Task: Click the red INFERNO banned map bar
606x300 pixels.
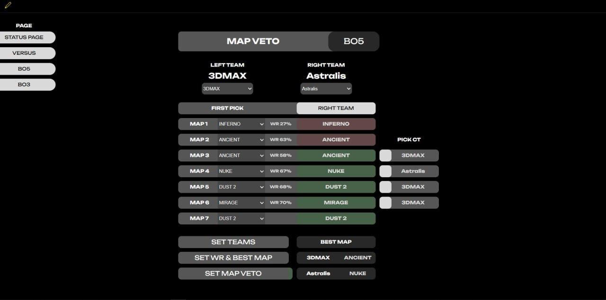Action: pyautogui.click(x=336, y=124)
